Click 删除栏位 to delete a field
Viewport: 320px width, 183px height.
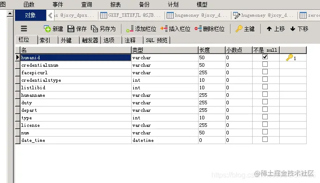point(210,29)
